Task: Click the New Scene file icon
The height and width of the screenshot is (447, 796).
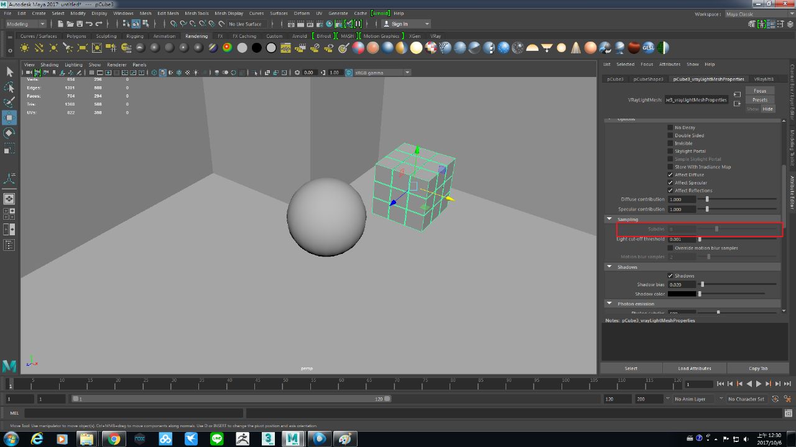Action: pos(60,24)
